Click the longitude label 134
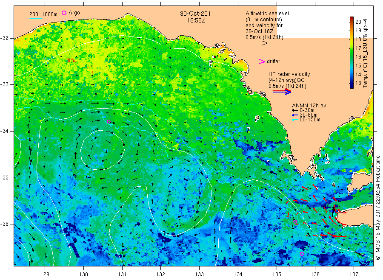 [238, 274]
